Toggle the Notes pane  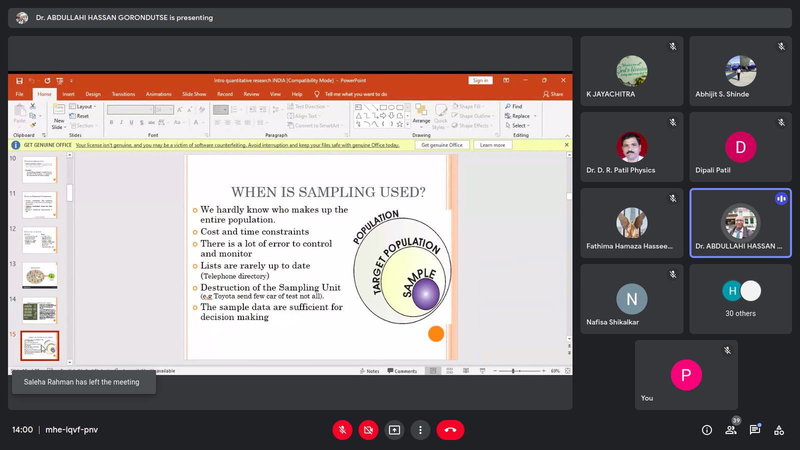369,371
